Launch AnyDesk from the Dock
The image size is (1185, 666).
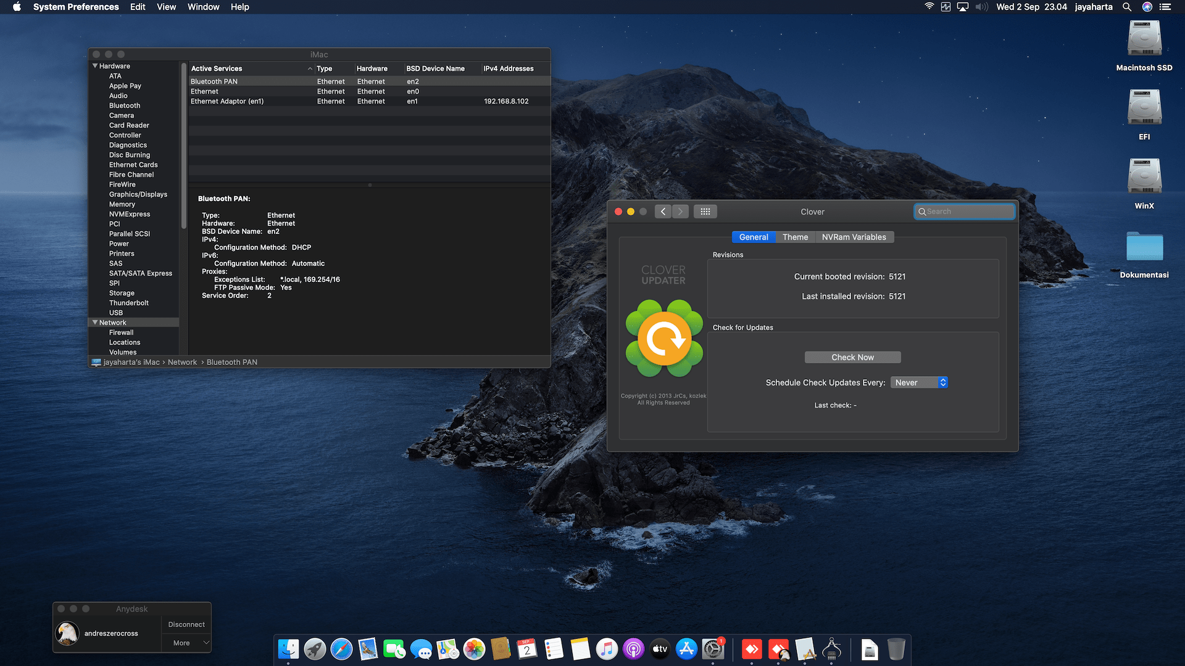752,649
